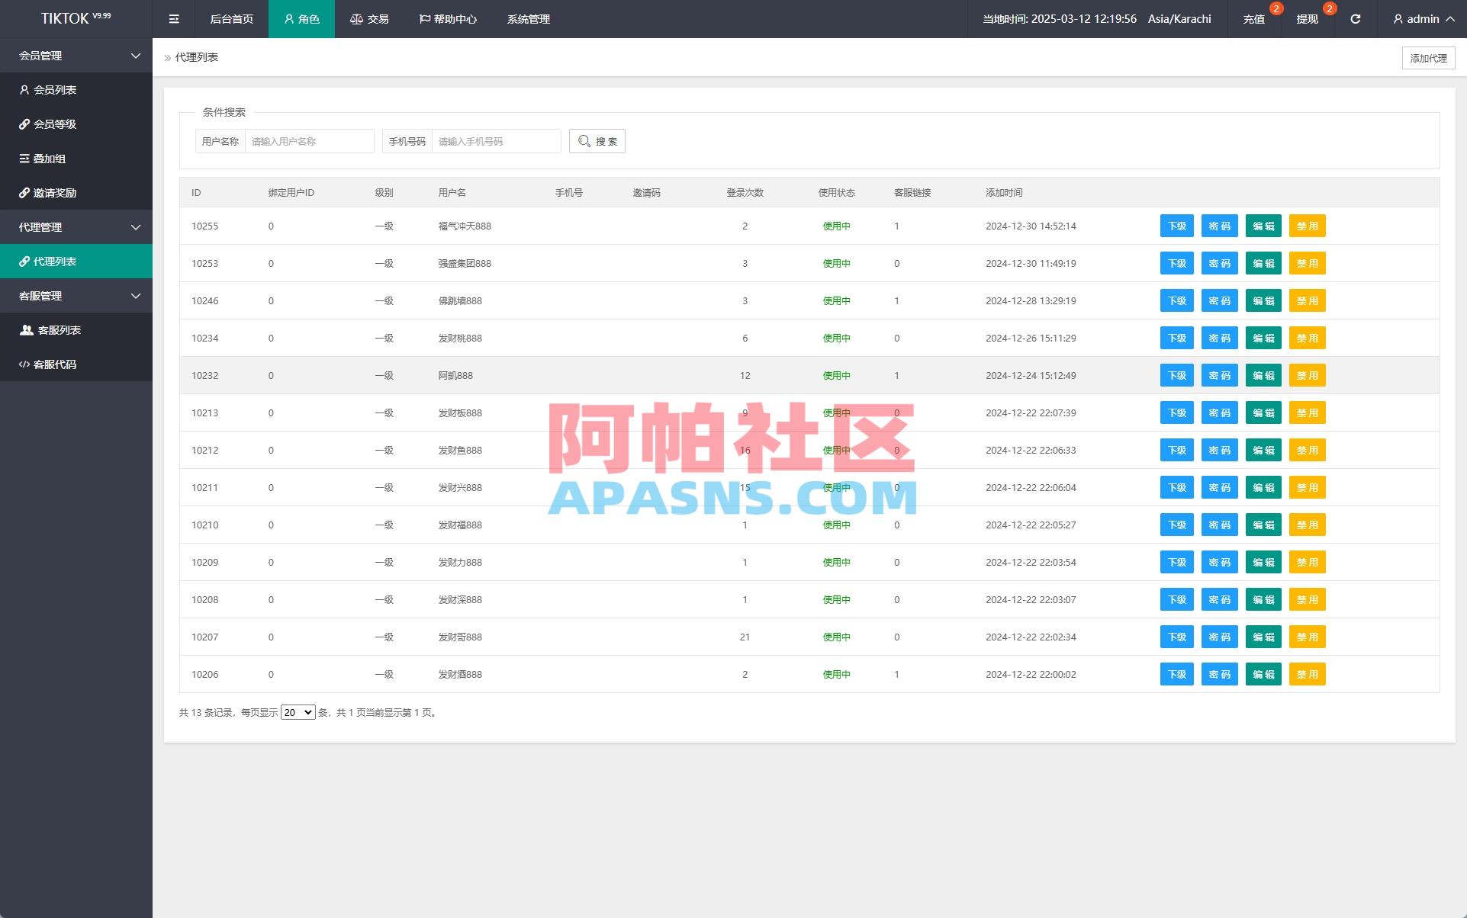
Task: Open the per-page size dropdown showing 20
Action: point(298,711)
